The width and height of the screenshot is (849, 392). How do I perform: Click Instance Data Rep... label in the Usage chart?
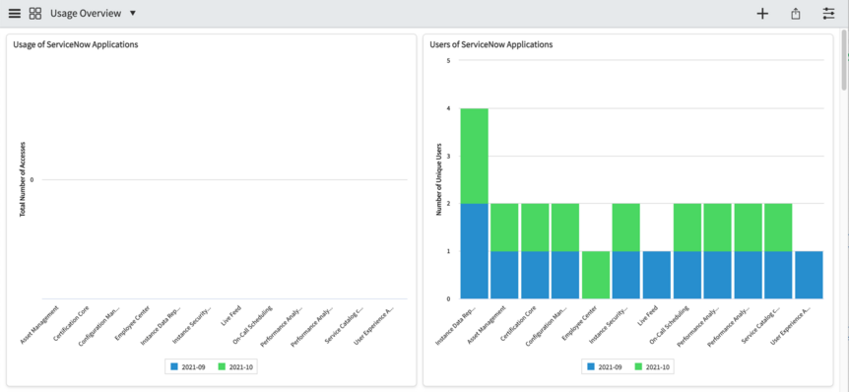click(x=162, y=325)
